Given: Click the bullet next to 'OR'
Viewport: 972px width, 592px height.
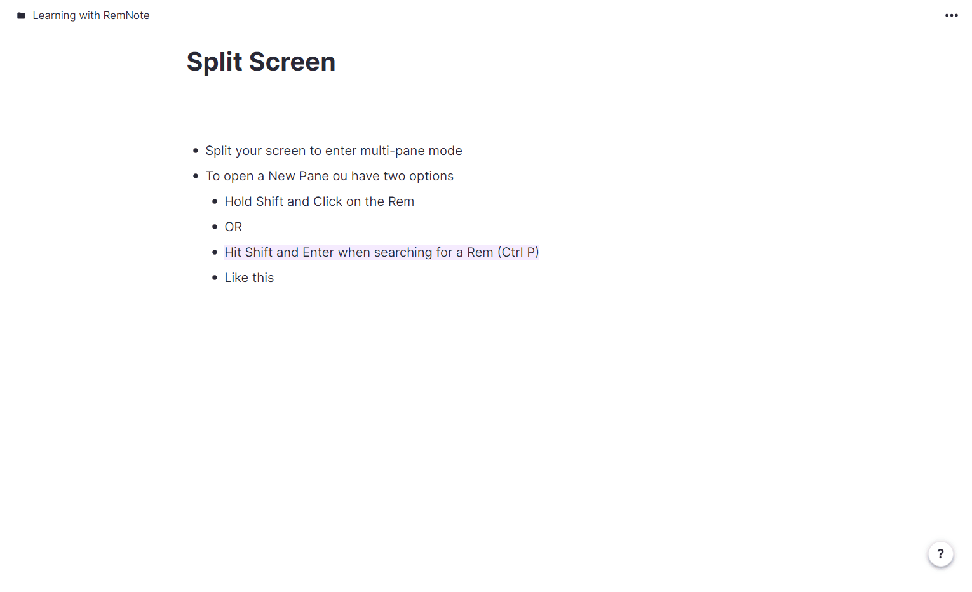Looking at the screenshot, I should [215, 227].
